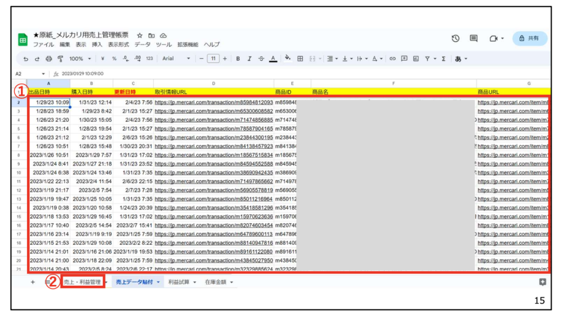
Task: Open the comments icon
Action: tap(473, 38)
